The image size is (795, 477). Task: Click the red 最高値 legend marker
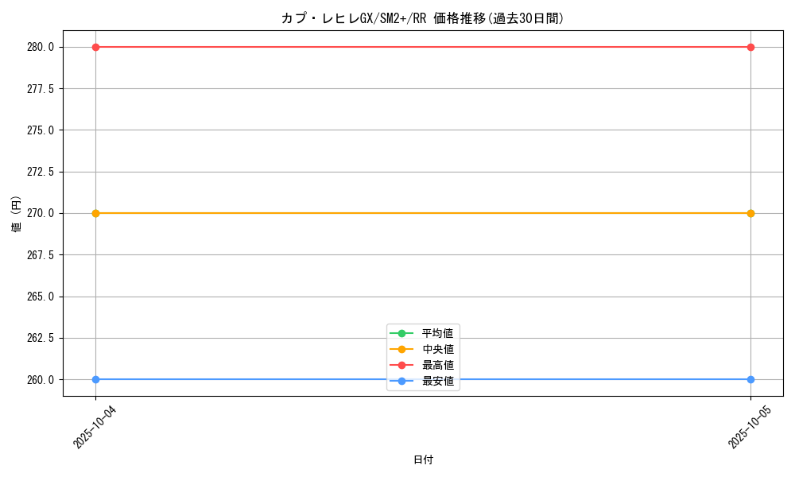[x=401, y=365]
